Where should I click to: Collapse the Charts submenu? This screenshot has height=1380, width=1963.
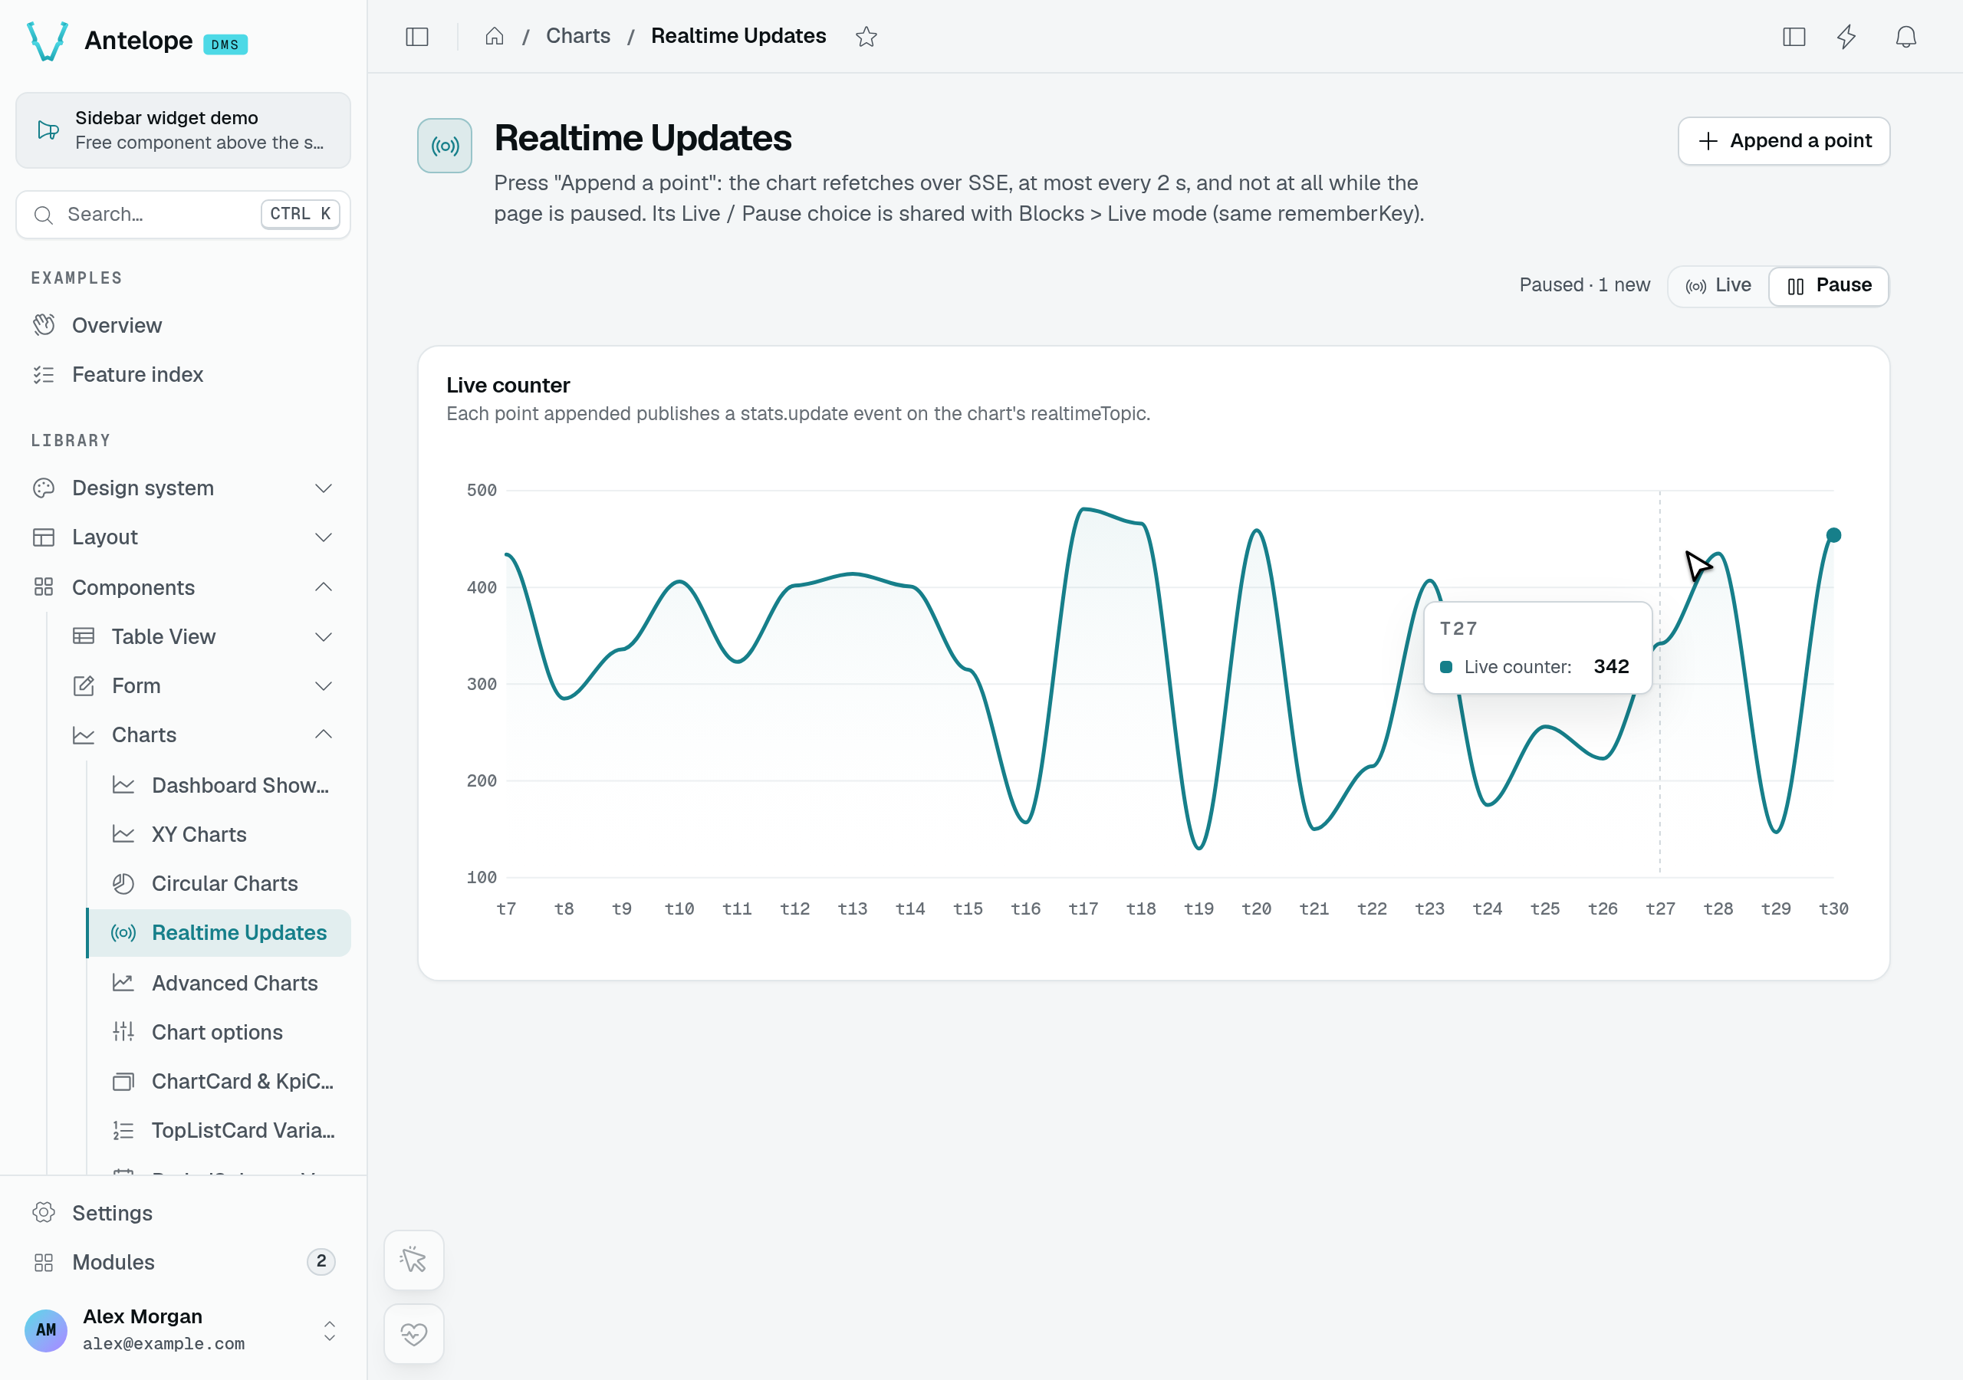tap(202, 734)
